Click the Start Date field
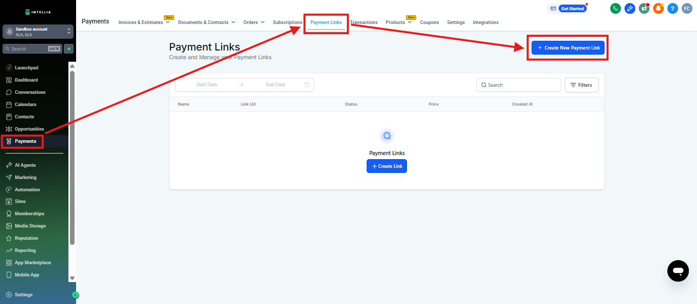 pos(207,85)
